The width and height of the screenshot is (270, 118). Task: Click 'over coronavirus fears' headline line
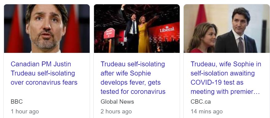(44, 83)
